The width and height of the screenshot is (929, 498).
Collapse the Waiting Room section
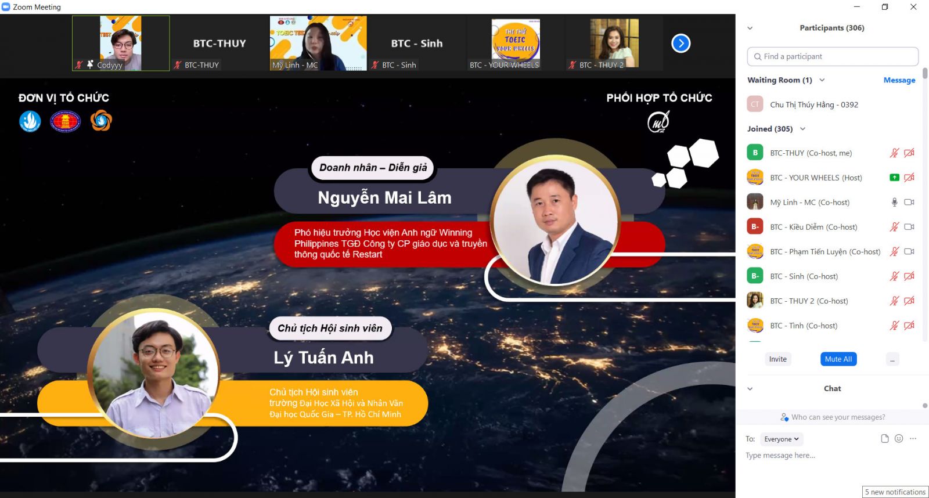click(x=822, y=80)
